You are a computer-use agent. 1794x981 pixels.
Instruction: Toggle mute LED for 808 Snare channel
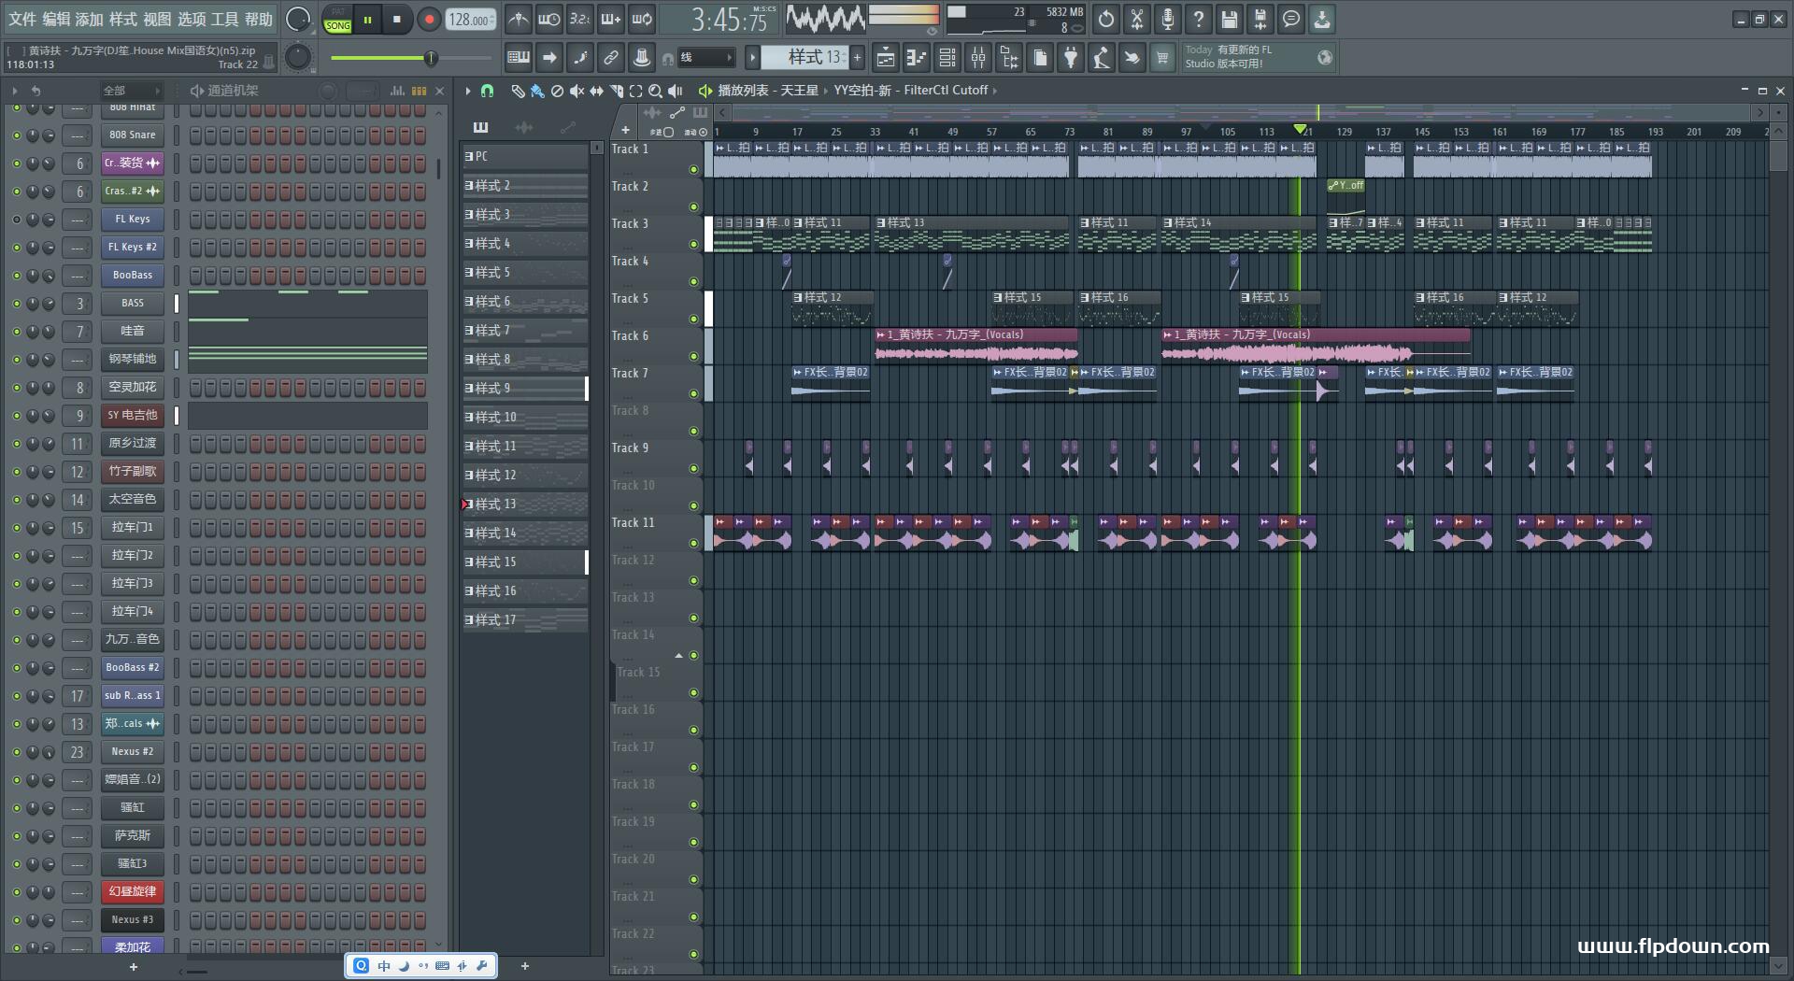tap(16, 135)
